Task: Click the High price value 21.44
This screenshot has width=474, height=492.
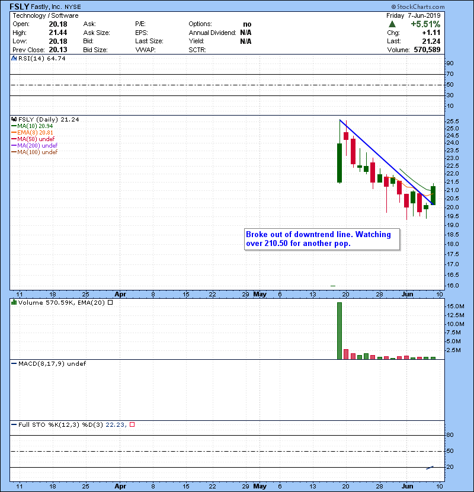Action: (x=58, y=33)
